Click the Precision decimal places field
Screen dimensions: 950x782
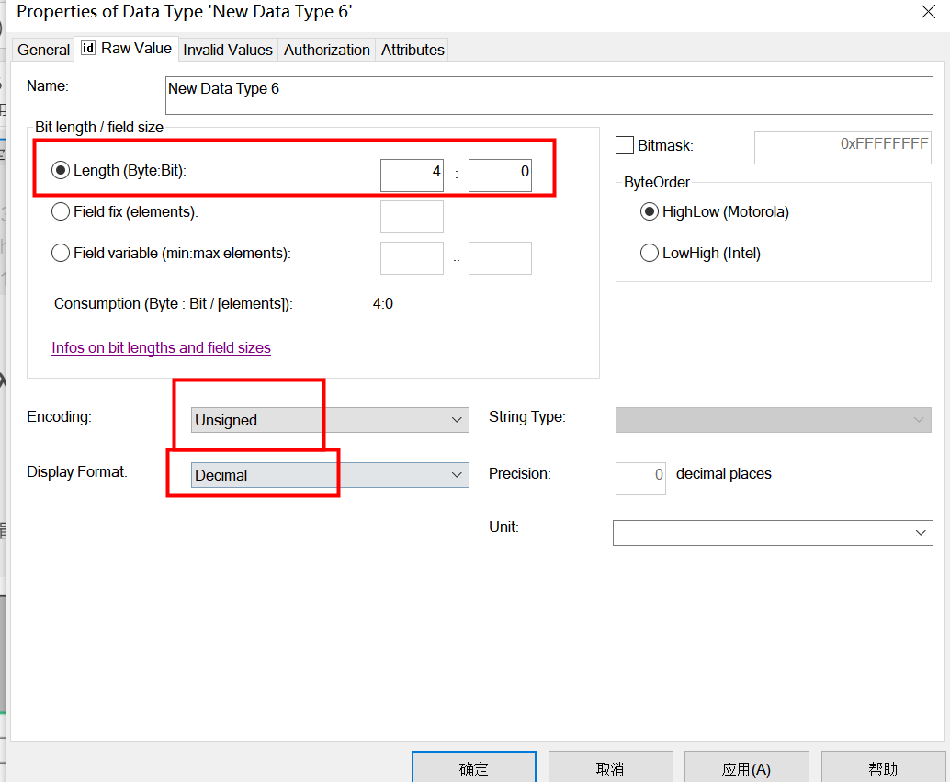[640, 479]
